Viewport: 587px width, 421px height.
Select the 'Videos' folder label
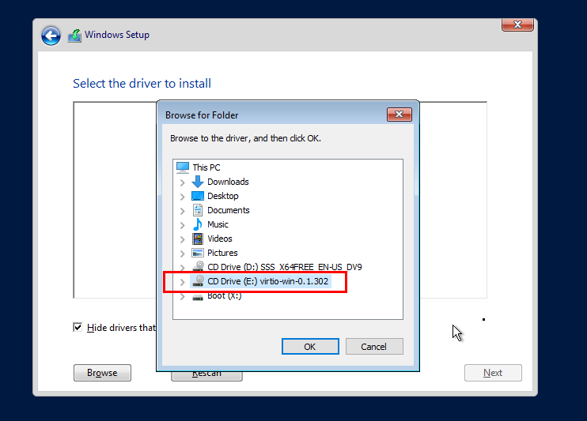(x=220, y=239)
